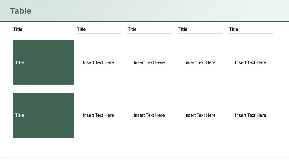Select "Insert Text Here" in second row, fourth column

coord(200,115)
